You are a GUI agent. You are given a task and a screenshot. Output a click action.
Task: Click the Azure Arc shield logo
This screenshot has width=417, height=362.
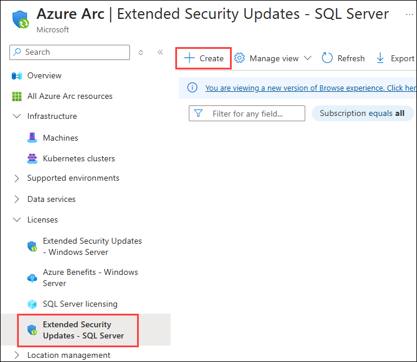[20, 19]
